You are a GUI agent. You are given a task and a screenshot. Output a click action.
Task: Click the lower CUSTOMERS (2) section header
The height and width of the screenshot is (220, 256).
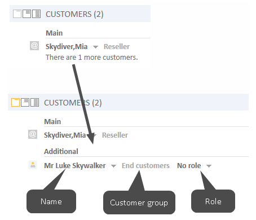[x=128, y=102]
